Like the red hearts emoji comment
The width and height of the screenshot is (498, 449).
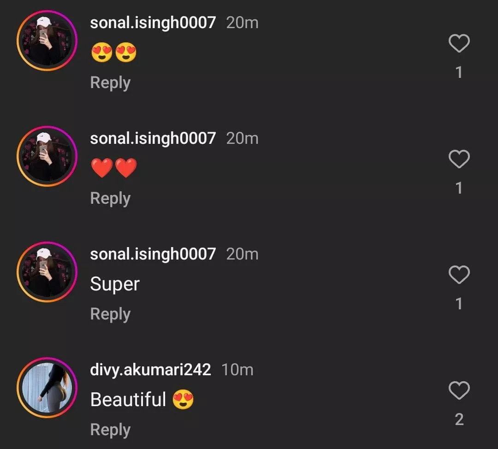(459, 160)
